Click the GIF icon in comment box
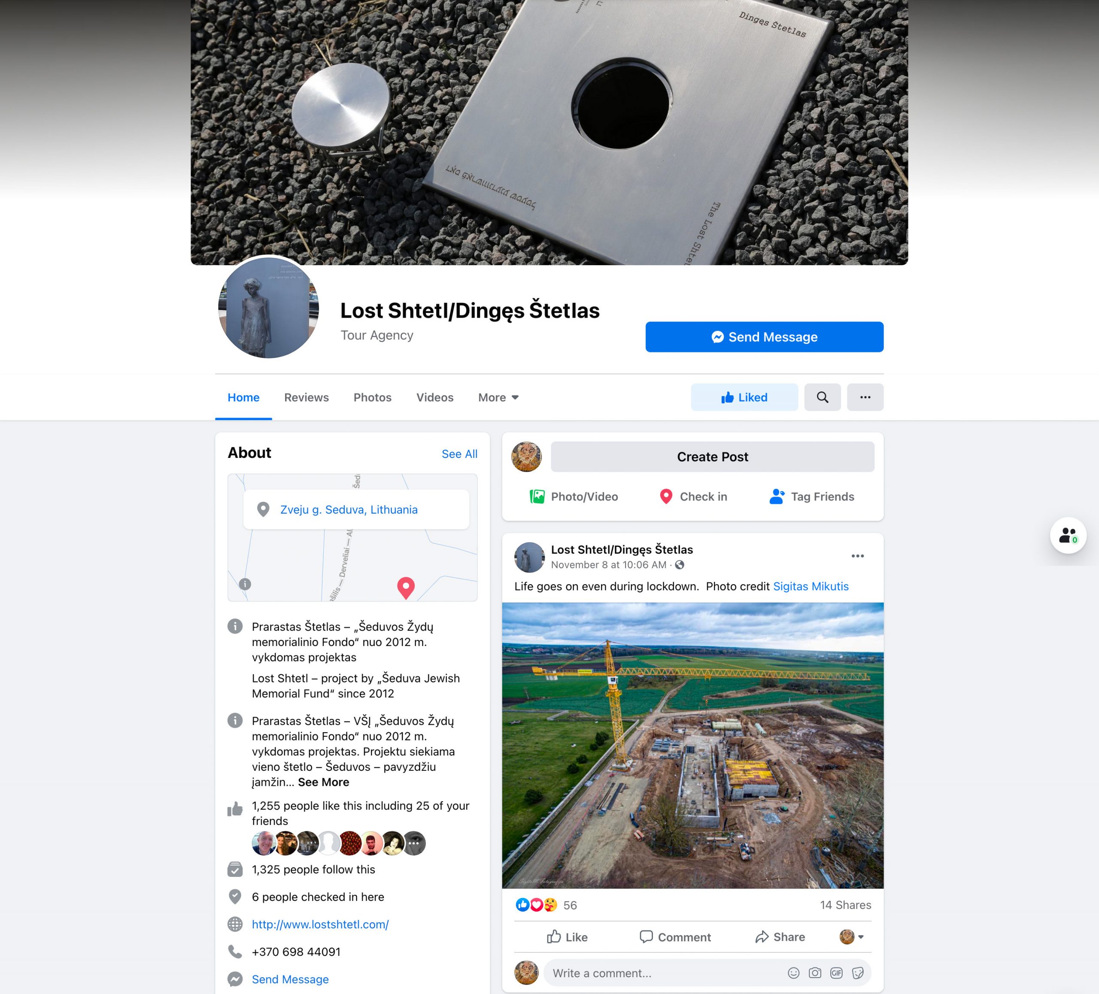1099x994 pixels. [836, 973]
